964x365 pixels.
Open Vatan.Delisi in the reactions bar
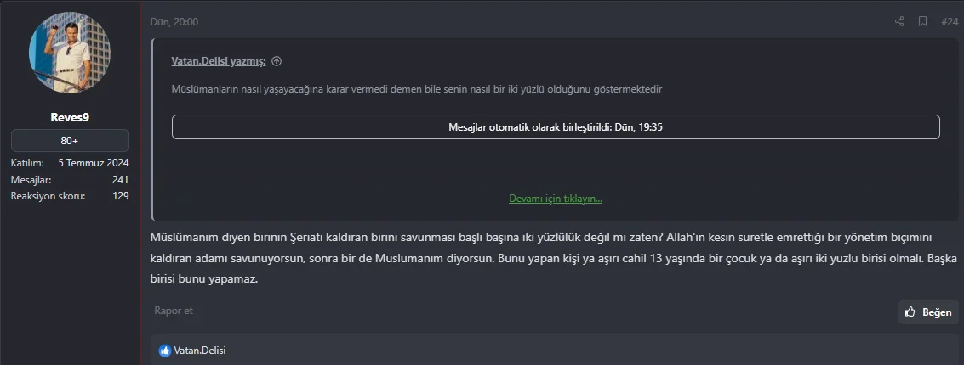pyautogui.click(x=200, y=351)
